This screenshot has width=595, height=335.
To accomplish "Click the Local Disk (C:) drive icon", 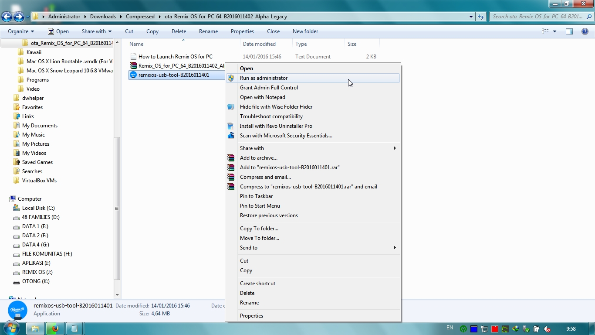I will click(x=17, y=208).
